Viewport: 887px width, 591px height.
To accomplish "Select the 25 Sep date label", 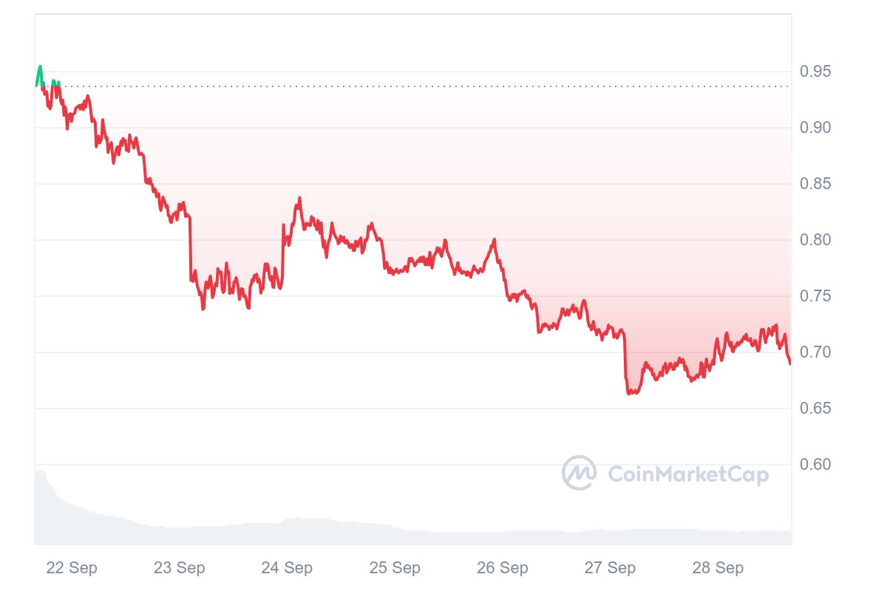I will tap(395, 567).
